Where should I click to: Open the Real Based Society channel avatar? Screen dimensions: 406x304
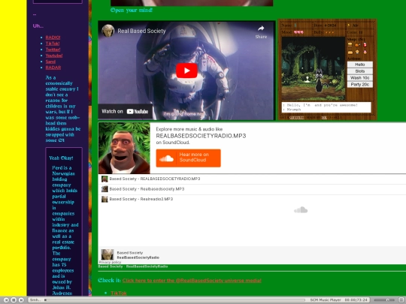click(x=108, y=31)
